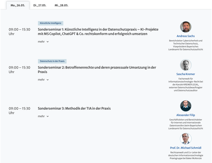
Task: Click the chevron next to mehr for Sonderseminar 2
Action: (x=48, y=80)
